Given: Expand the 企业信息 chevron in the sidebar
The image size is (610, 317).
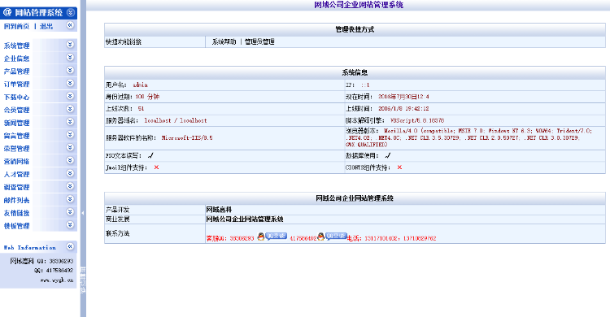Looking at the screenshot, I should click(70, 58).
